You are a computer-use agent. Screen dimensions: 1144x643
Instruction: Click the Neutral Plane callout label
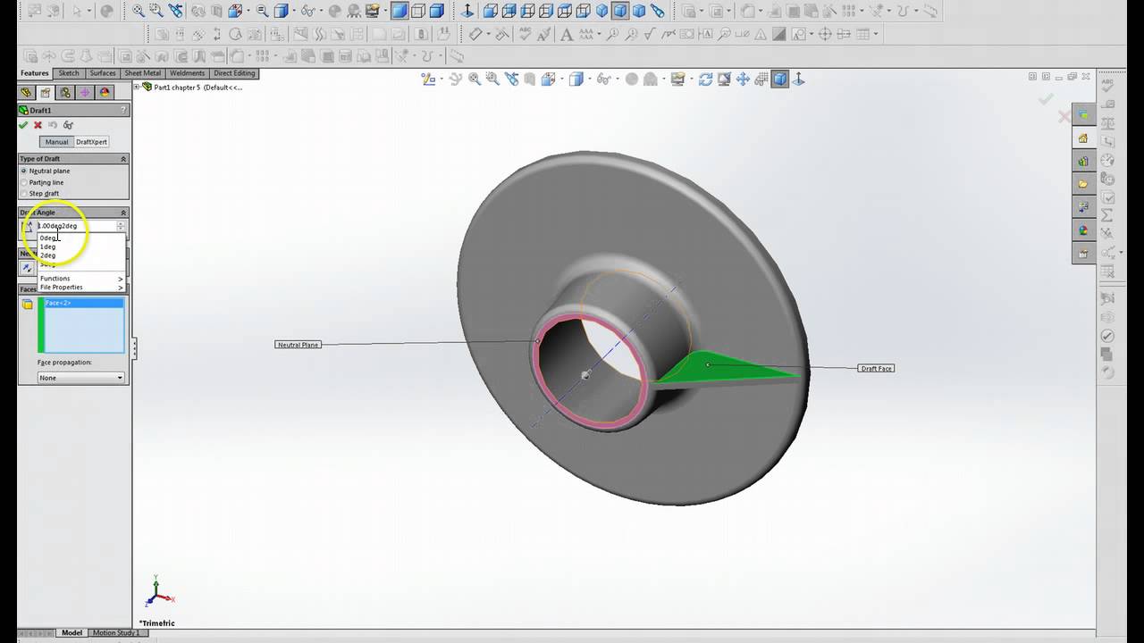point(298,345)
